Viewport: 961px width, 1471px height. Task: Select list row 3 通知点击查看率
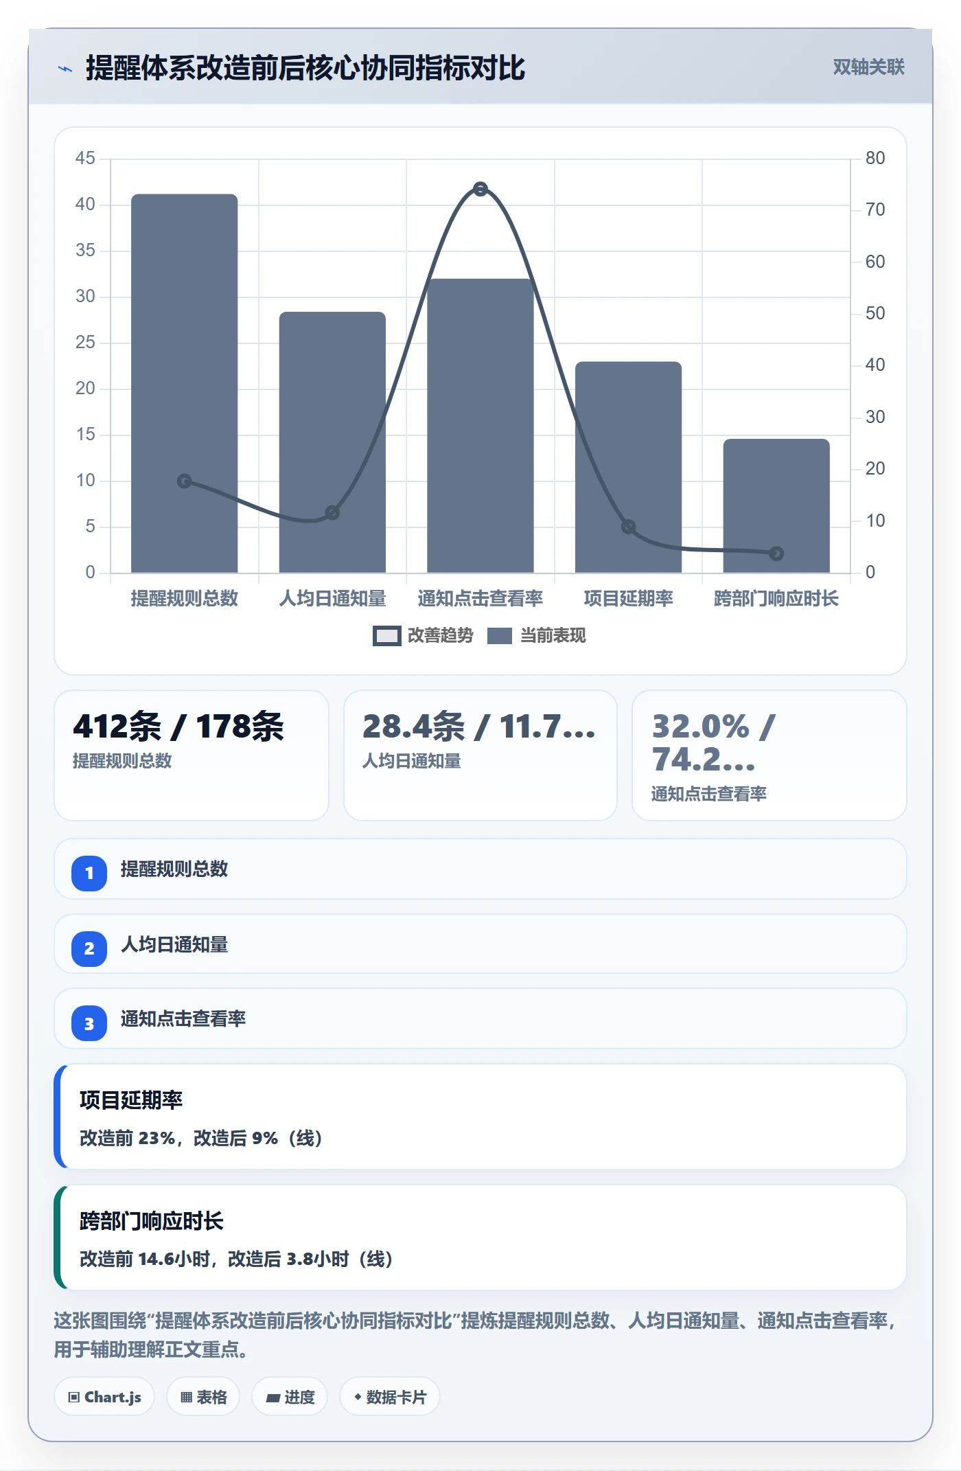tap(480, 1018)
